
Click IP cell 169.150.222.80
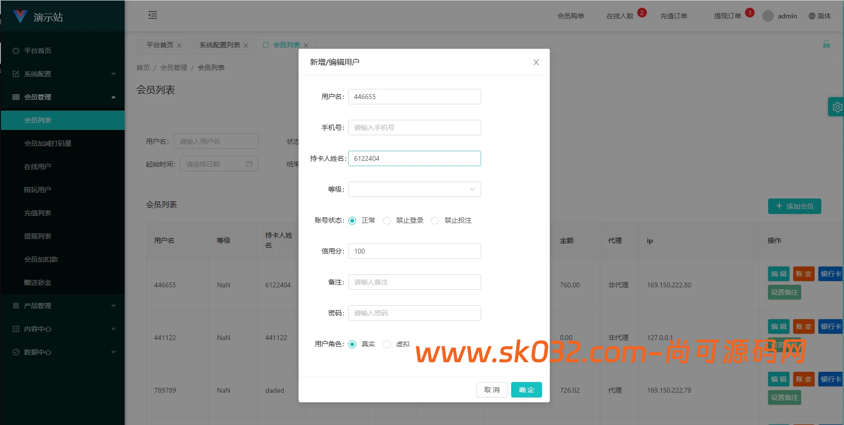coord(669,285)
